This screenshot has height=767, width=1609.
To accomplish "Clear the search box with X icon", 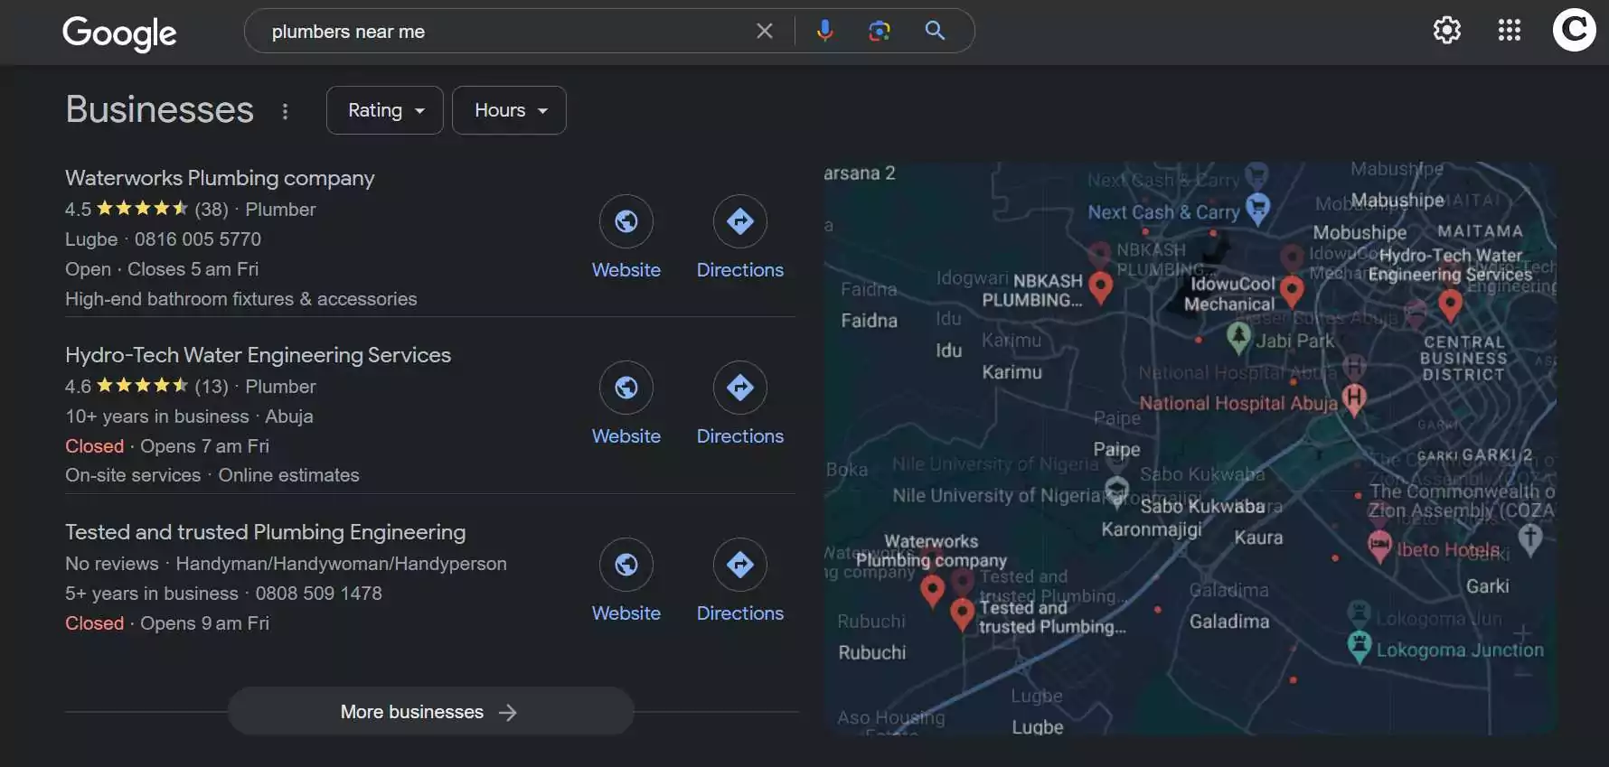I will [x=765, y=31].
